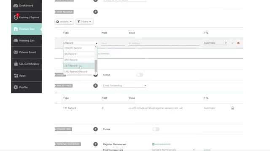
Task: Show help for the Dynamic DNS section
Action: point(95,129)
